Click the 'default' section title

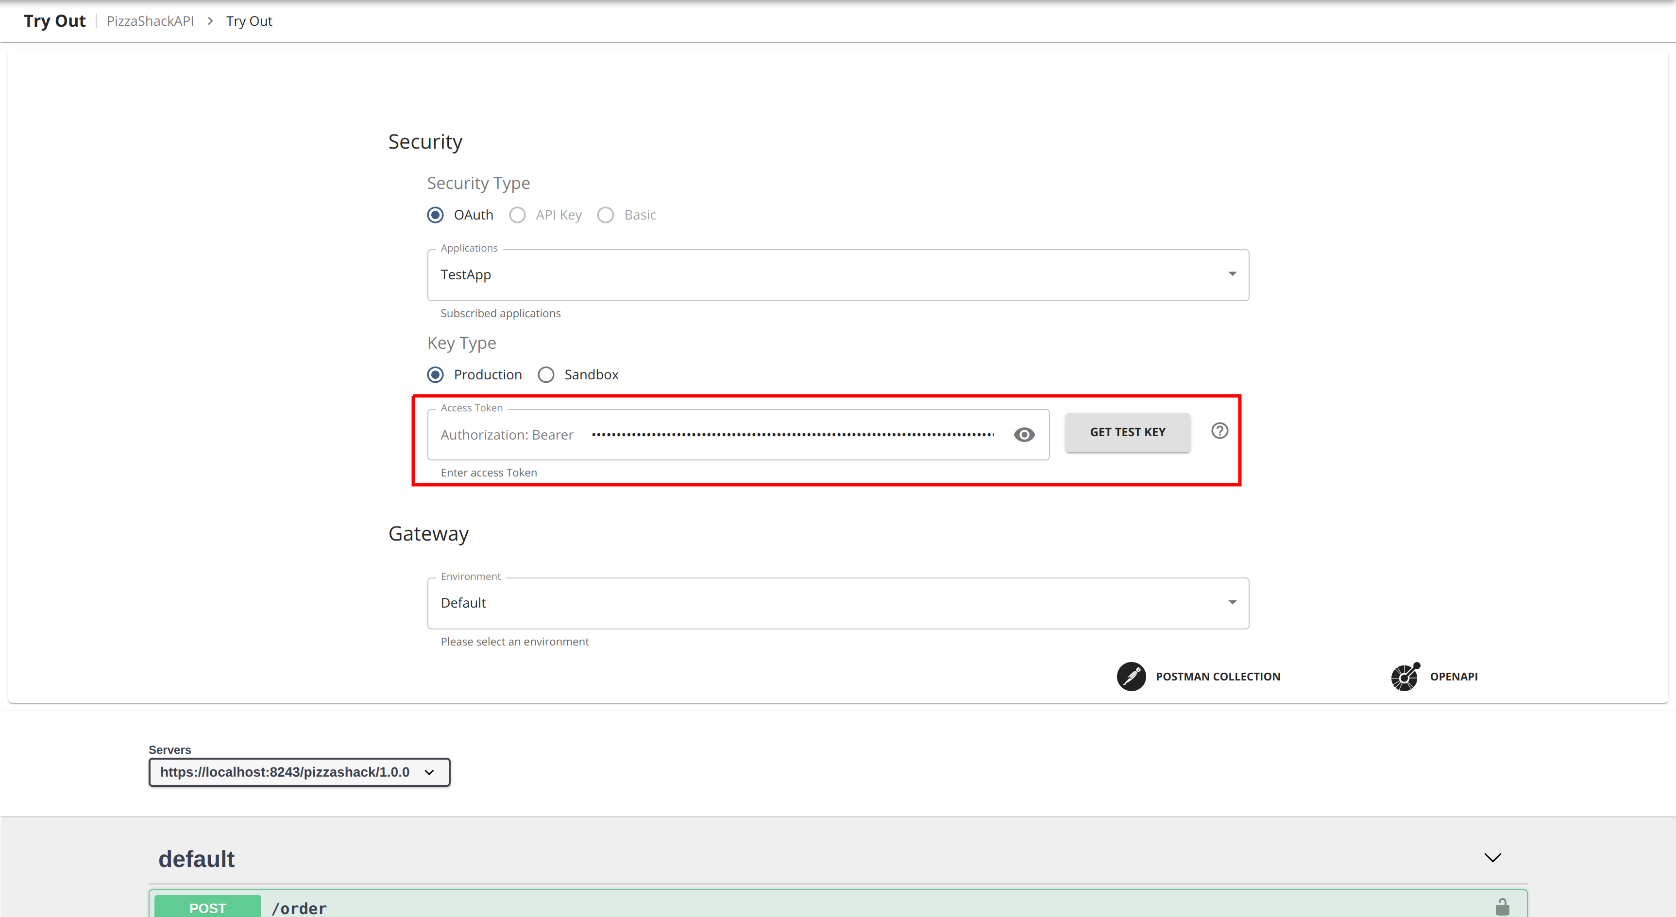point(197,859)
